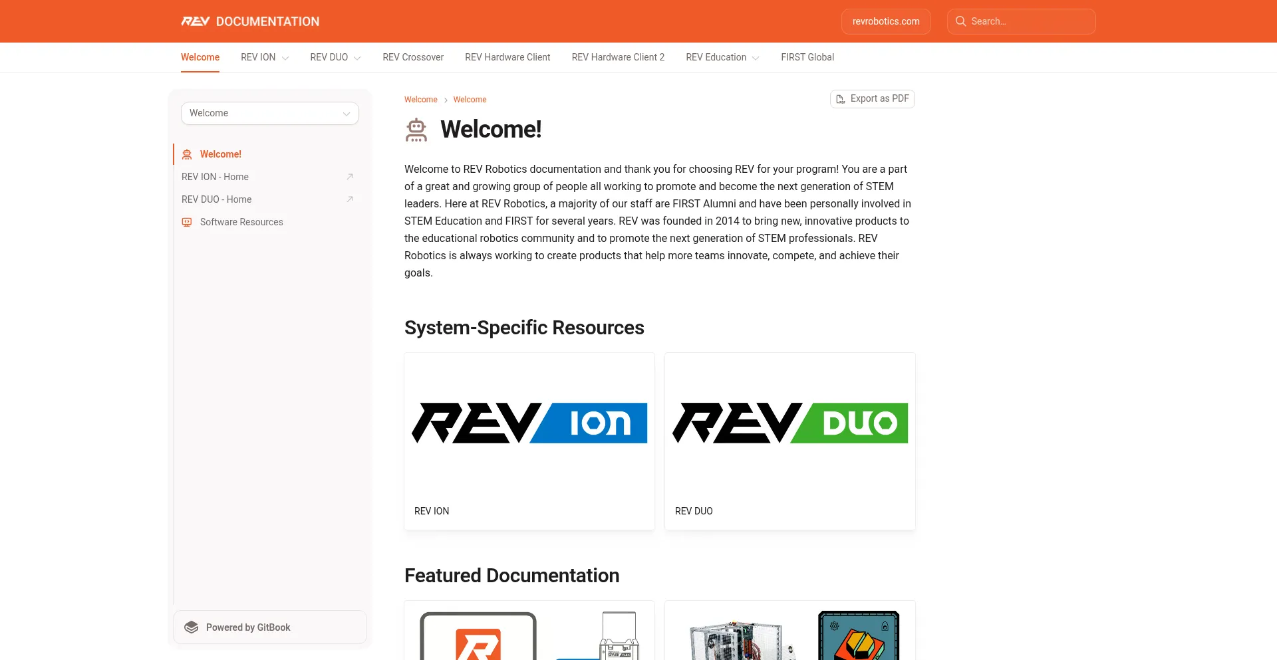Click the REV logo in the header

pyautogui.click(x=196, y=21)
